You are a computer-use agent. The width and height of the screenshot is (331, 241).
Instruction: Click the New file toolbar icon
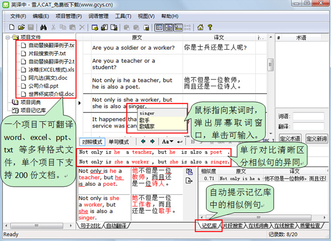(x=13, y=27)
